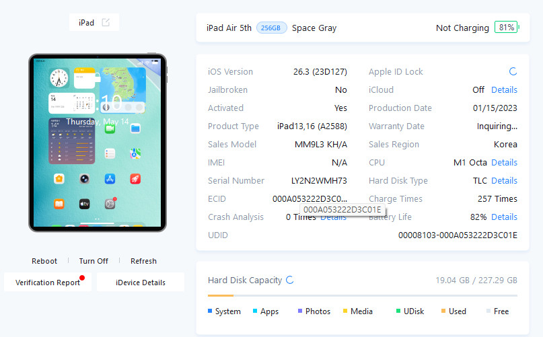The width and height of the screenshot is (543, 337).
Task: Click the 81% battery indicator icon
Action: click(506, 28)
